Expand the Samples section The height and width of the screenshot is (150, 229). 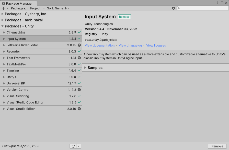85,68
